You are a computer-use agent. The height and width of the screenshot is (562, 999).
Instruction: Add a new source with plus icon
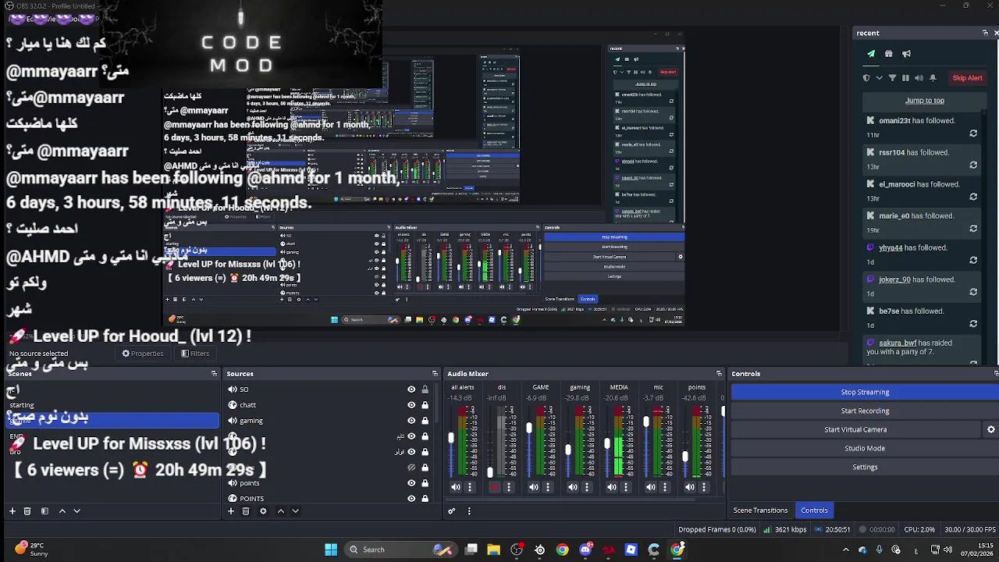tap(231, 511)
